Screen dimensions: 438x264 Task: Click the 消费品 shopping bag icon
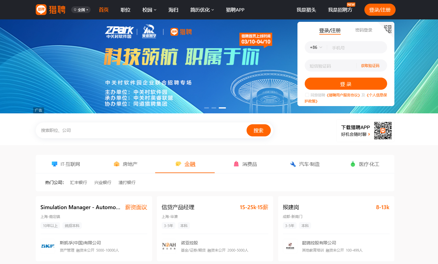pyautogui.click(x=236, y=164)
